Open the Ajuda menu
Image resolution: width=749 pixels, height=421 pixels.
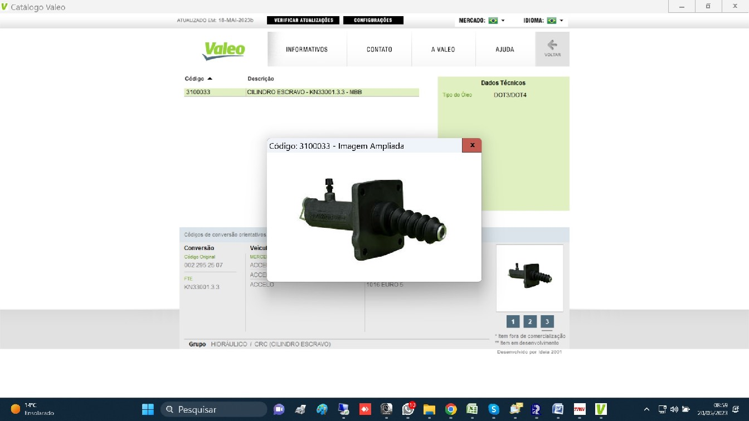click(x=505, y=50)
